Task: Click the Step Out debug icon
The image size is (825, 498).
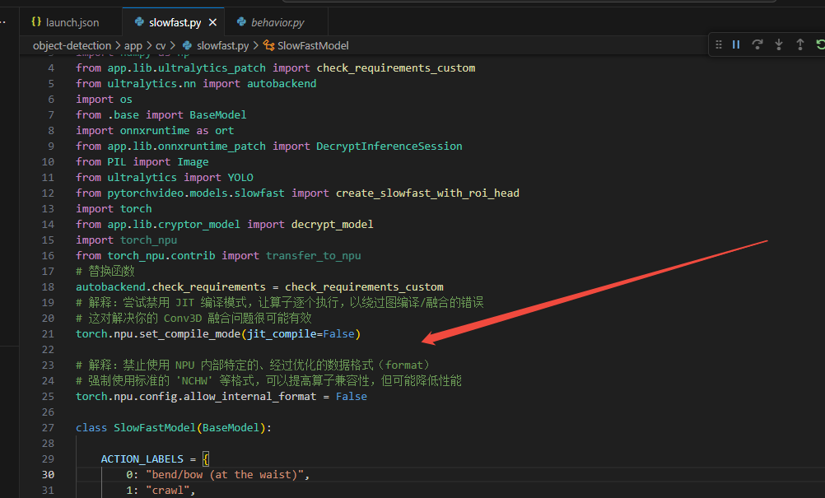Action: pos(799,44)
